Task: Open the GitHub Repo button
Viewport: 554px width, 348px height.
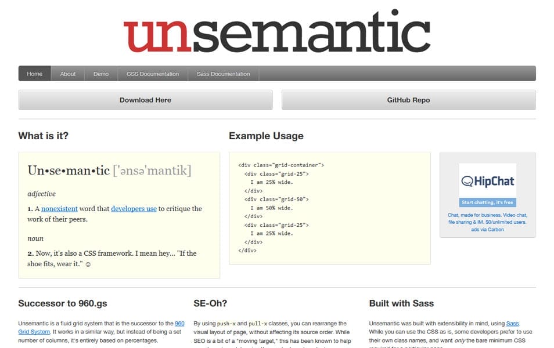Action: (408, 100)
